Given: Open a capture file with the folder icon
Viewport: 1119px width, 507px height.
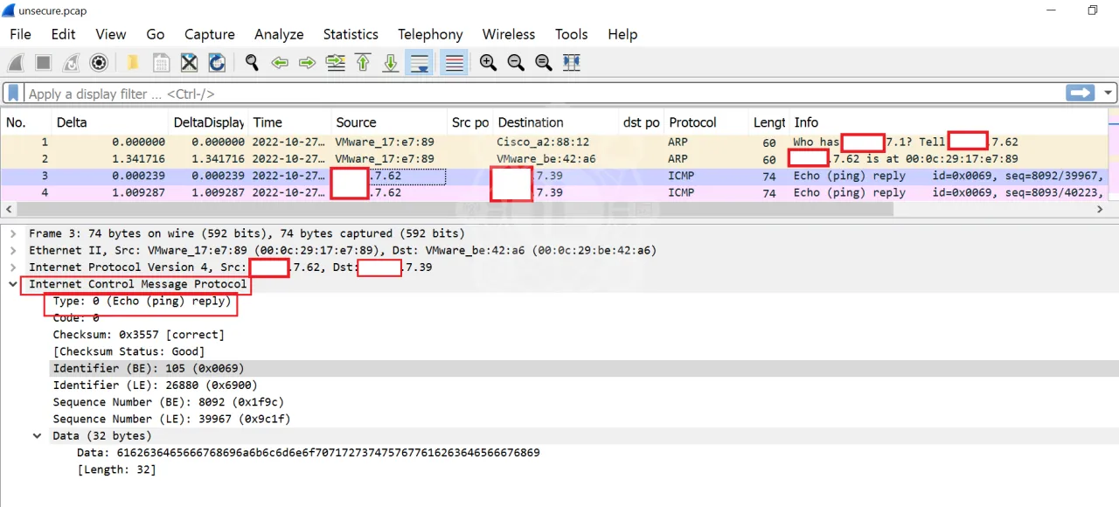Looking at the screenshot, I should tap(133, 63).
